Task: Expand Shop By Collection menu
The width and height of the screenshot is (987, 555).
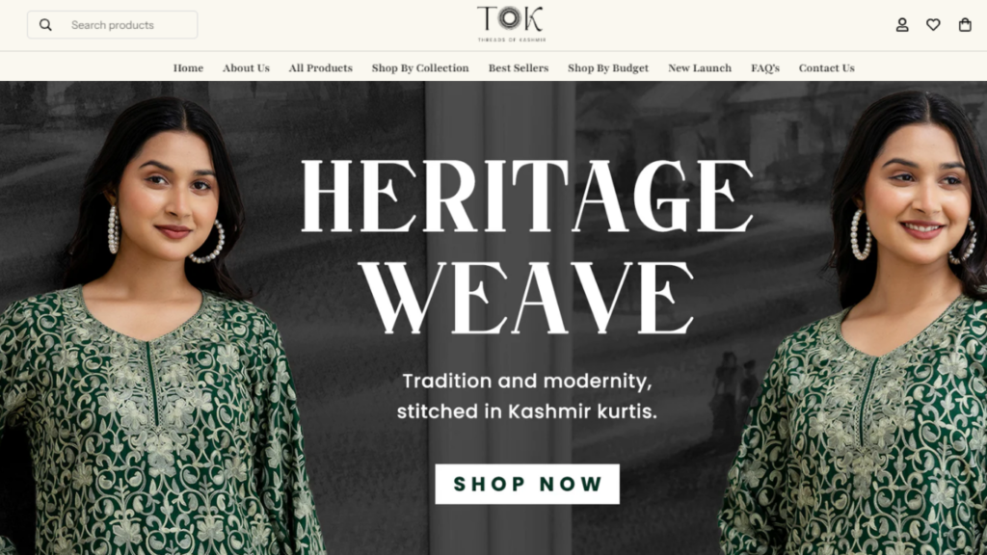Action: pyautogui.click(x=420, y=68)
